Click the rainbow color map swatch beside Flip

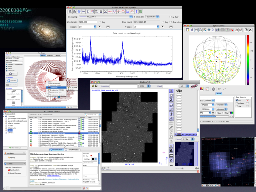(x=231, y=113)
